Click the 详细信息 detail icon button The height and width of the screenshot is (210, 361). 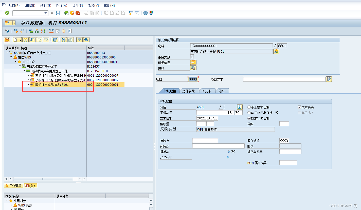(193, 62)
